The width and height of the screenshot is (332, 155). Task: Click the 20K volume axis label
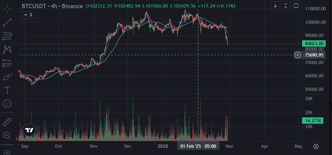[309, 113]
